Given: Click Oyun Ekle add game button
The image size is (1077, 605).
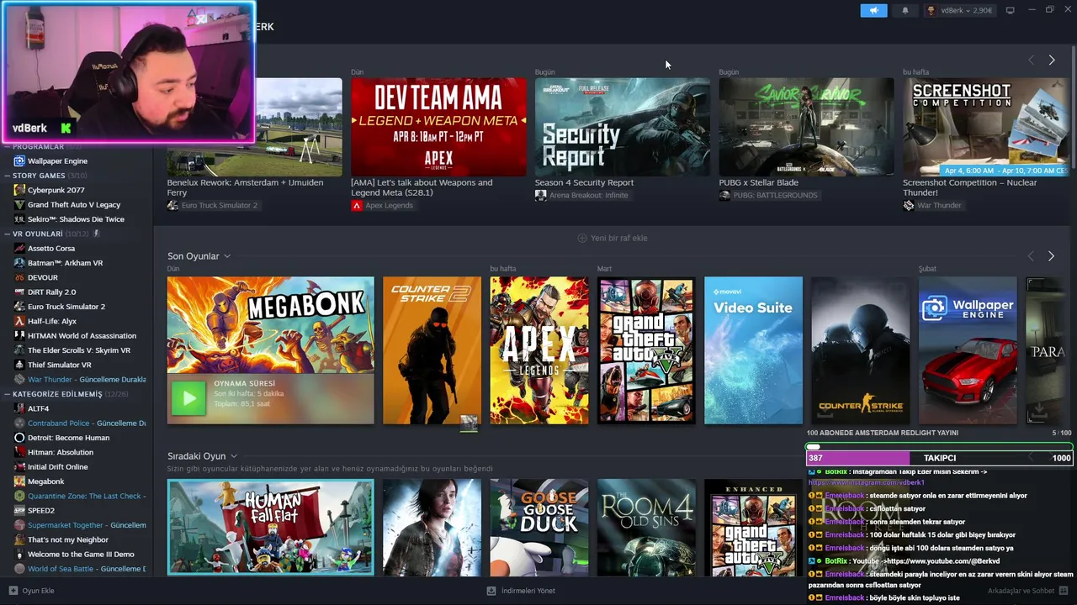Looking at the screenshot, I should tap(32, 591).
